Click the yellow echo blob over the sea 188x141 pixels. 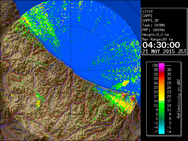coord(125,83)
